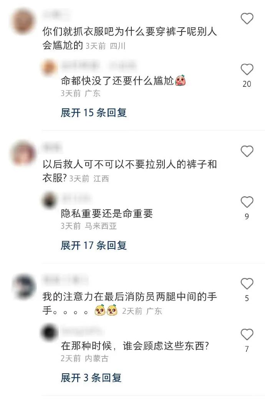Screen dimensions: 265x399
Task: Expand 展开 3 条回复 replies
Action: [x=91, y=378]
